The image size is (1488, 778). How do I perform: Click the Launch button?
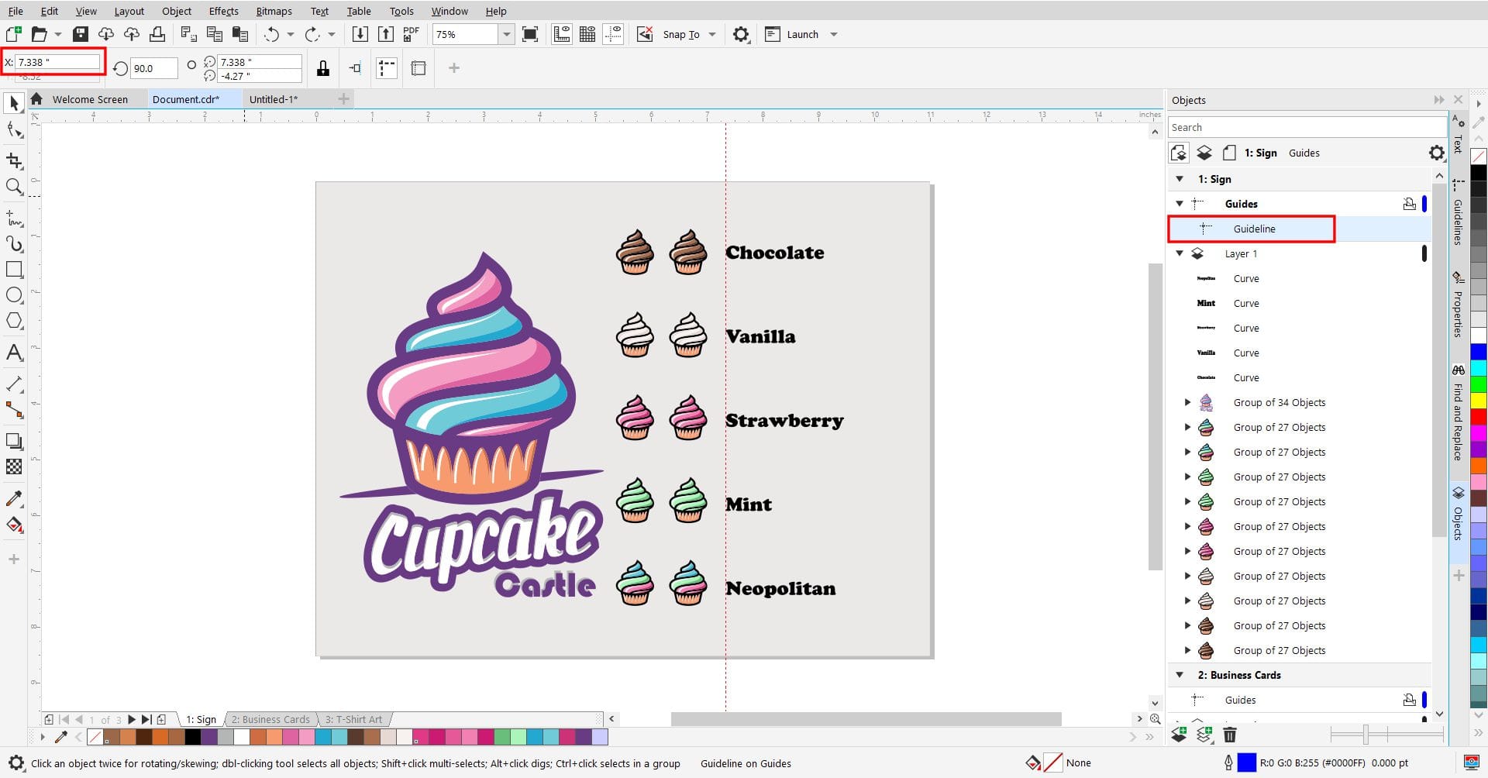tap(801, 34)
